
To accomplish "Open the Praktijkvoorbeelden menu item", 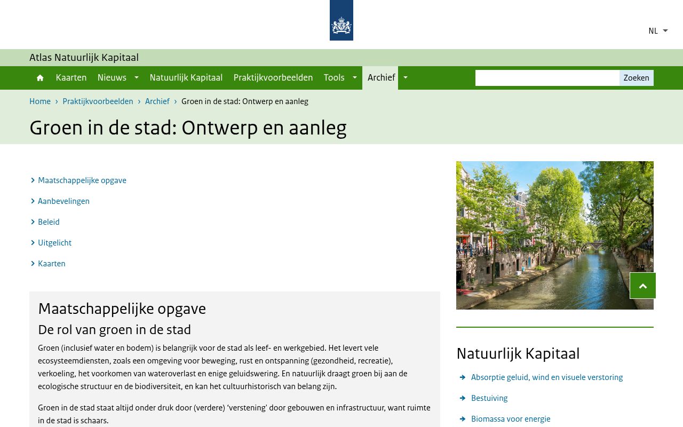I will tap(273, 78).
